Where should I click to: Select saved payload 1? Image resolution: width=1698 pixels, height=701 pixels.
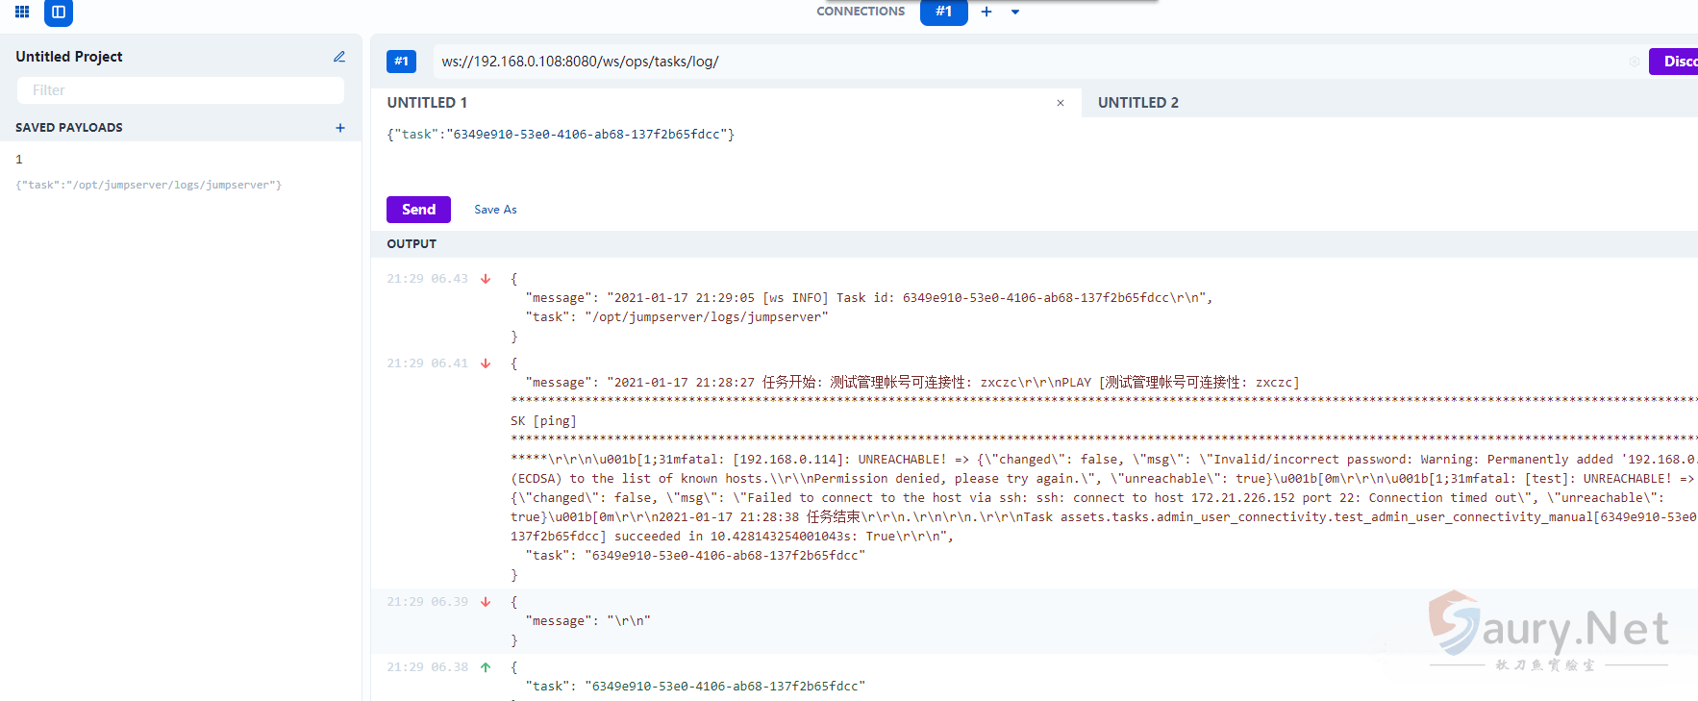point(19,160)
